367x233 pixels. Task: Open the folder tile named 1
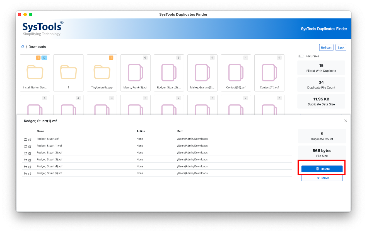68,73
